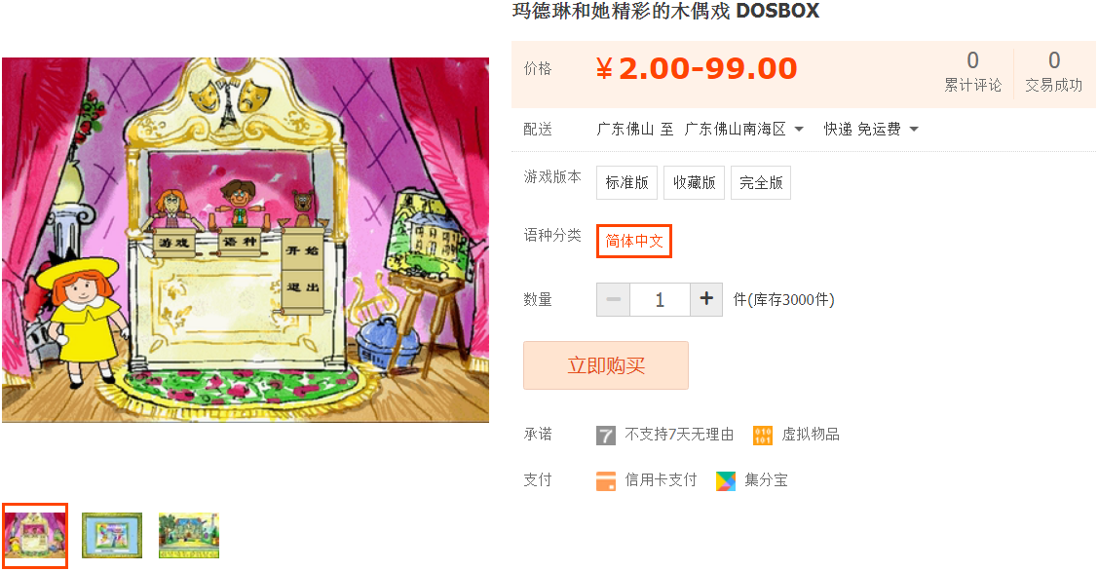Select the 标准版 game version option
1098x571 pixels.
coord(626,183)
